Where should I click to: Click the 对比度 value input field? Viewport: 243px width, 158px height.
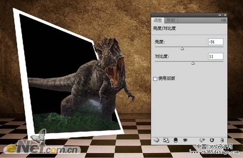pyautogui.click(x=216, y=56)
